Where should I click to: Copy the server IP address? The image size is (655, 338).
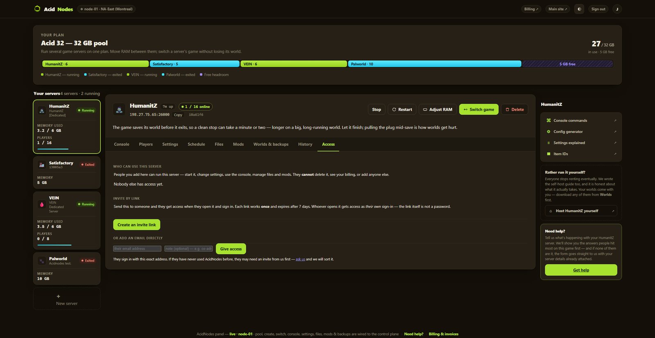pos(178,115)
